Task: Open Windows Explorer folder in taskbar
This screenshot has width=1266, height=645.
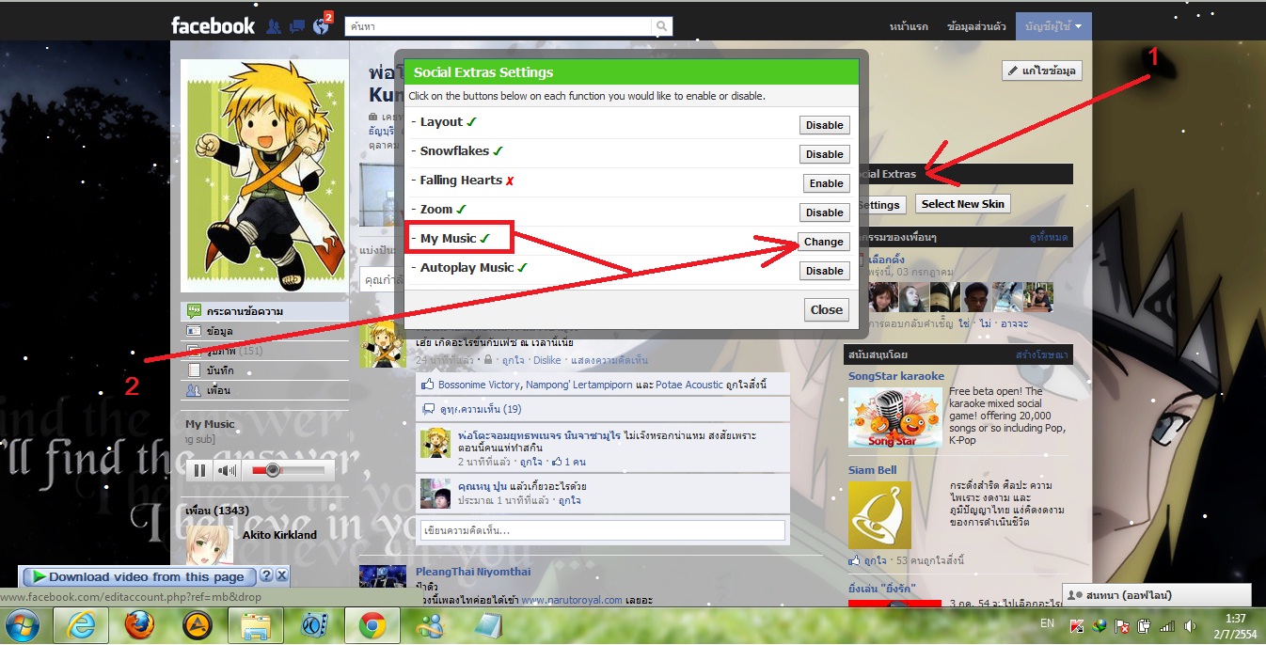Action: pyautogui.click(x=256, y=625)
